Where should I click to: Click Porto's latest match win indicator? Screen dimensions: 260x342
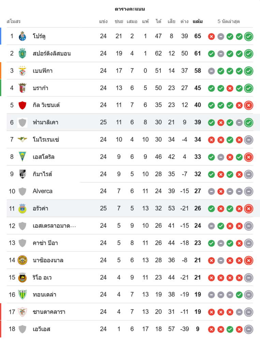[249, 36]
